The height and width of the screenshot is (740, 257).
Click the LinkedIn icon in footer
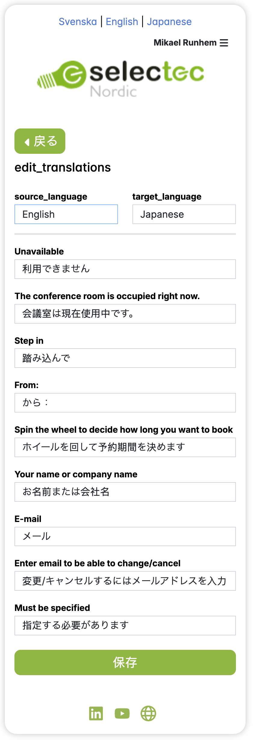96,713
